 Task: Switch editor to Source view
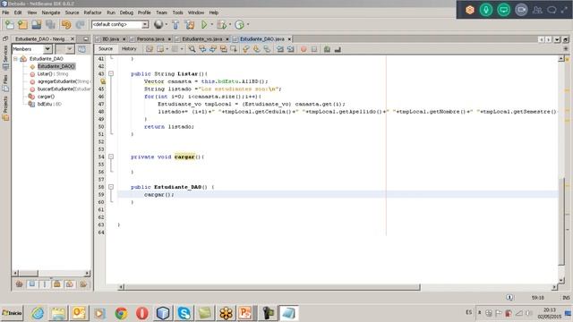coord(106,48)
